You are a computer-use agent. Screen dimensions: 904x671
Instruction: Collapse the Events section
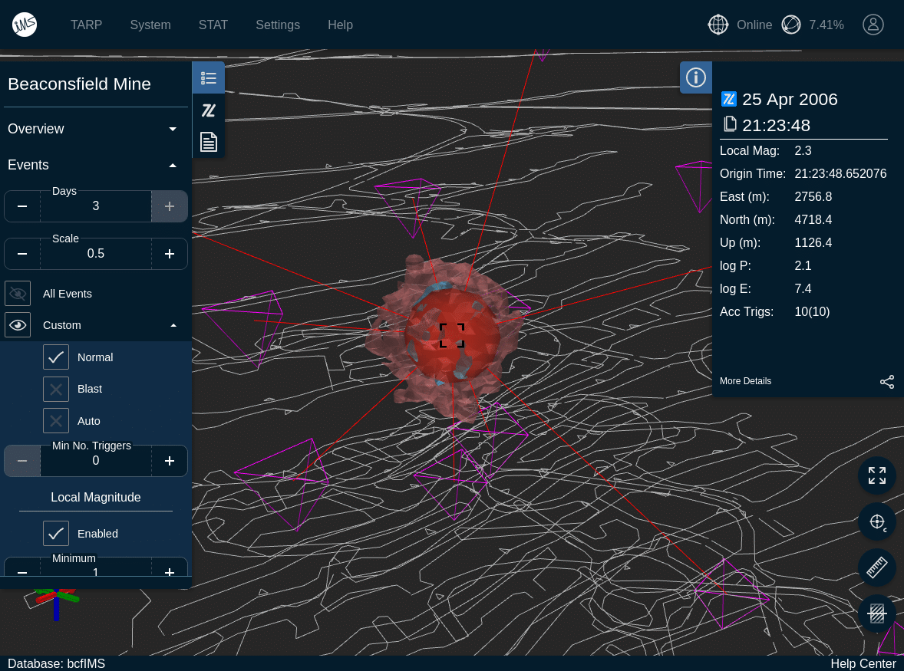[173, 165]
